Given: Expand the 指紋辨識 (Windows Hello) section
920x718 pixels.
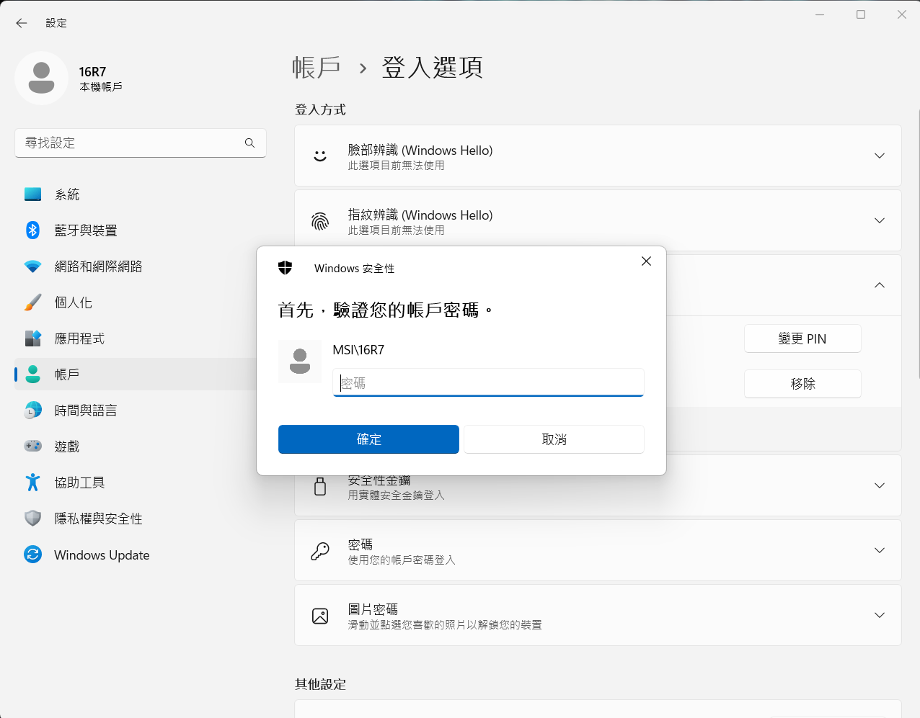Looking at the screenshot, I should coord(879,221).
